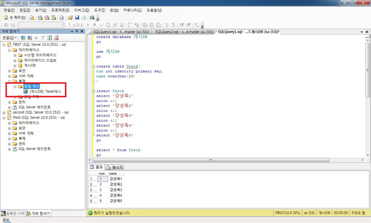Select [게시DB]: TestA게시 publication item
This screenshot has height=223, width=371.
coord(45,91)
